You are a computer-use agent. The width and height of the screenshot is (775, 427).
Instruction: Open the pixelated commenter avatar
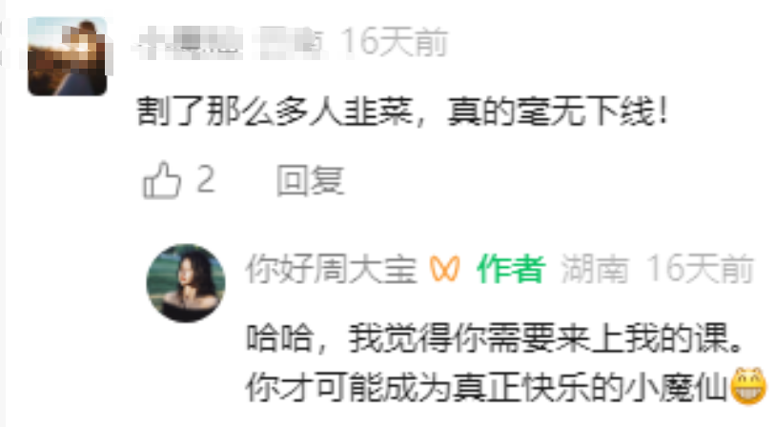[x=68, y=56]
